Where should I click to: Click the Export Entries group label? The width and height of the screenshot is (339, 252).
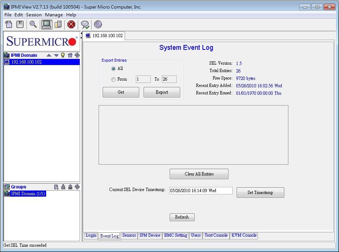pyautogui.click(x=114, y=60)
